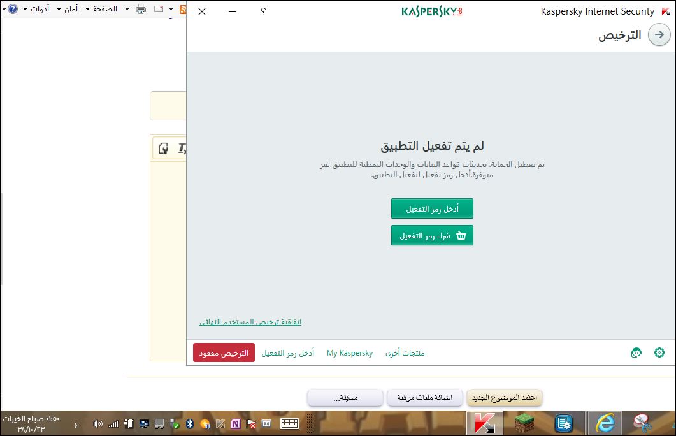The height and width of the screenshot is (436, 676).
Task: Click the network signal bars tray icon
Action: pyautogui.click(x=113, y=424)
